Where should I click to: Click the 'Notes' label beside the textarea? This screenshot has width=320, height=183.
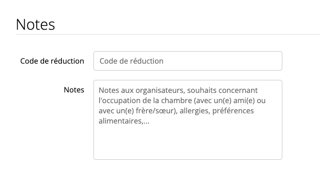pyautogui.click(x=74, y=90)
